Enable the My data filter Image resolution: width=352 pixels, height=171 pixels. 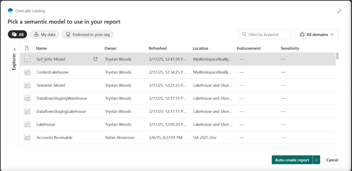(x=44, y=34)
